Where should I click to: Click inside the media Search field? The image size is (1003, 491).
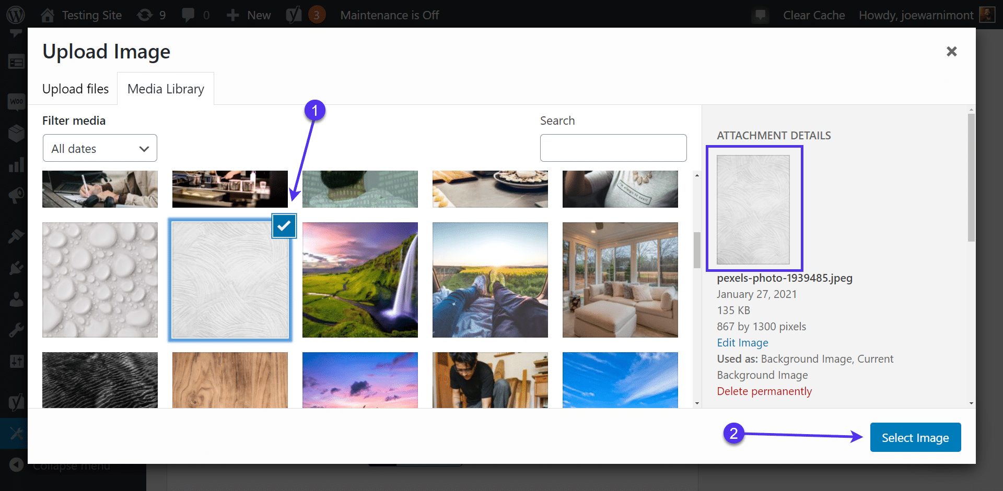[613, 148]
